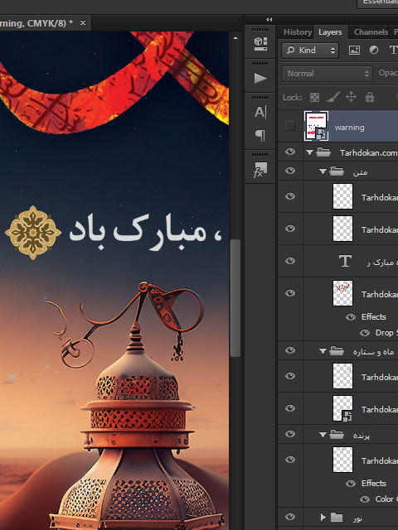Click the Color Overlay effect label
Screen dimensions: 398x530
[386, 499]
